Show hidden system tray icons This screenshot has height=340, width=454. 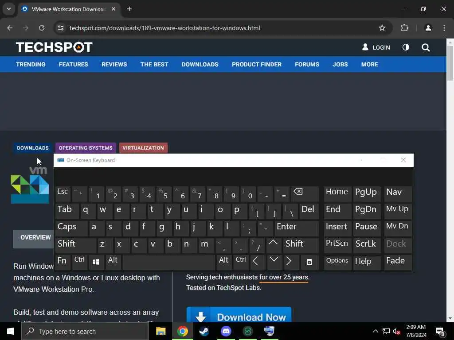[x=375, y=331]
